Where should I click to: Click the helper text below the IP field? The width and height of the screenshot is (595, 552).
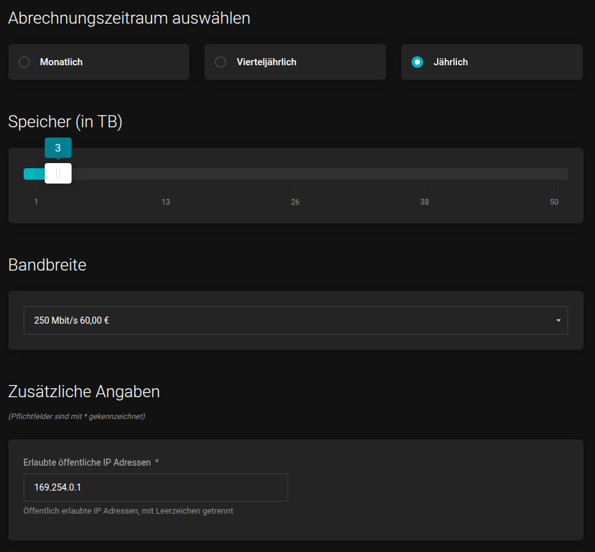tap(128, 511)
